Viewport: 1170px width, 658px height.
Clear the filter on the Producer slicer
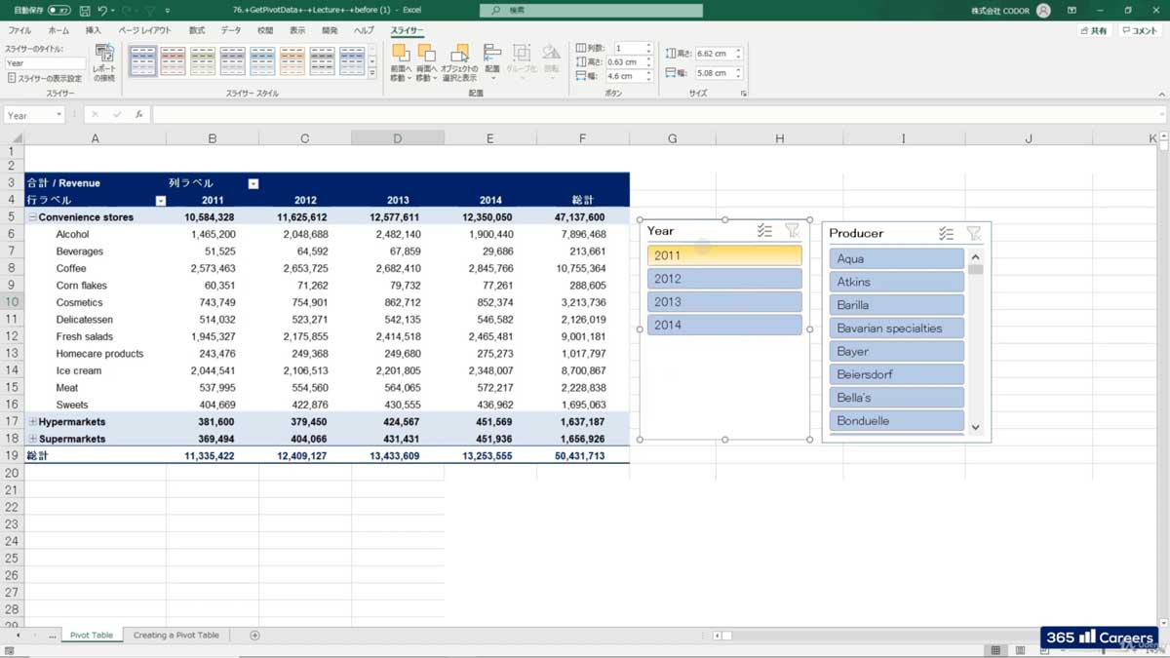974,232
